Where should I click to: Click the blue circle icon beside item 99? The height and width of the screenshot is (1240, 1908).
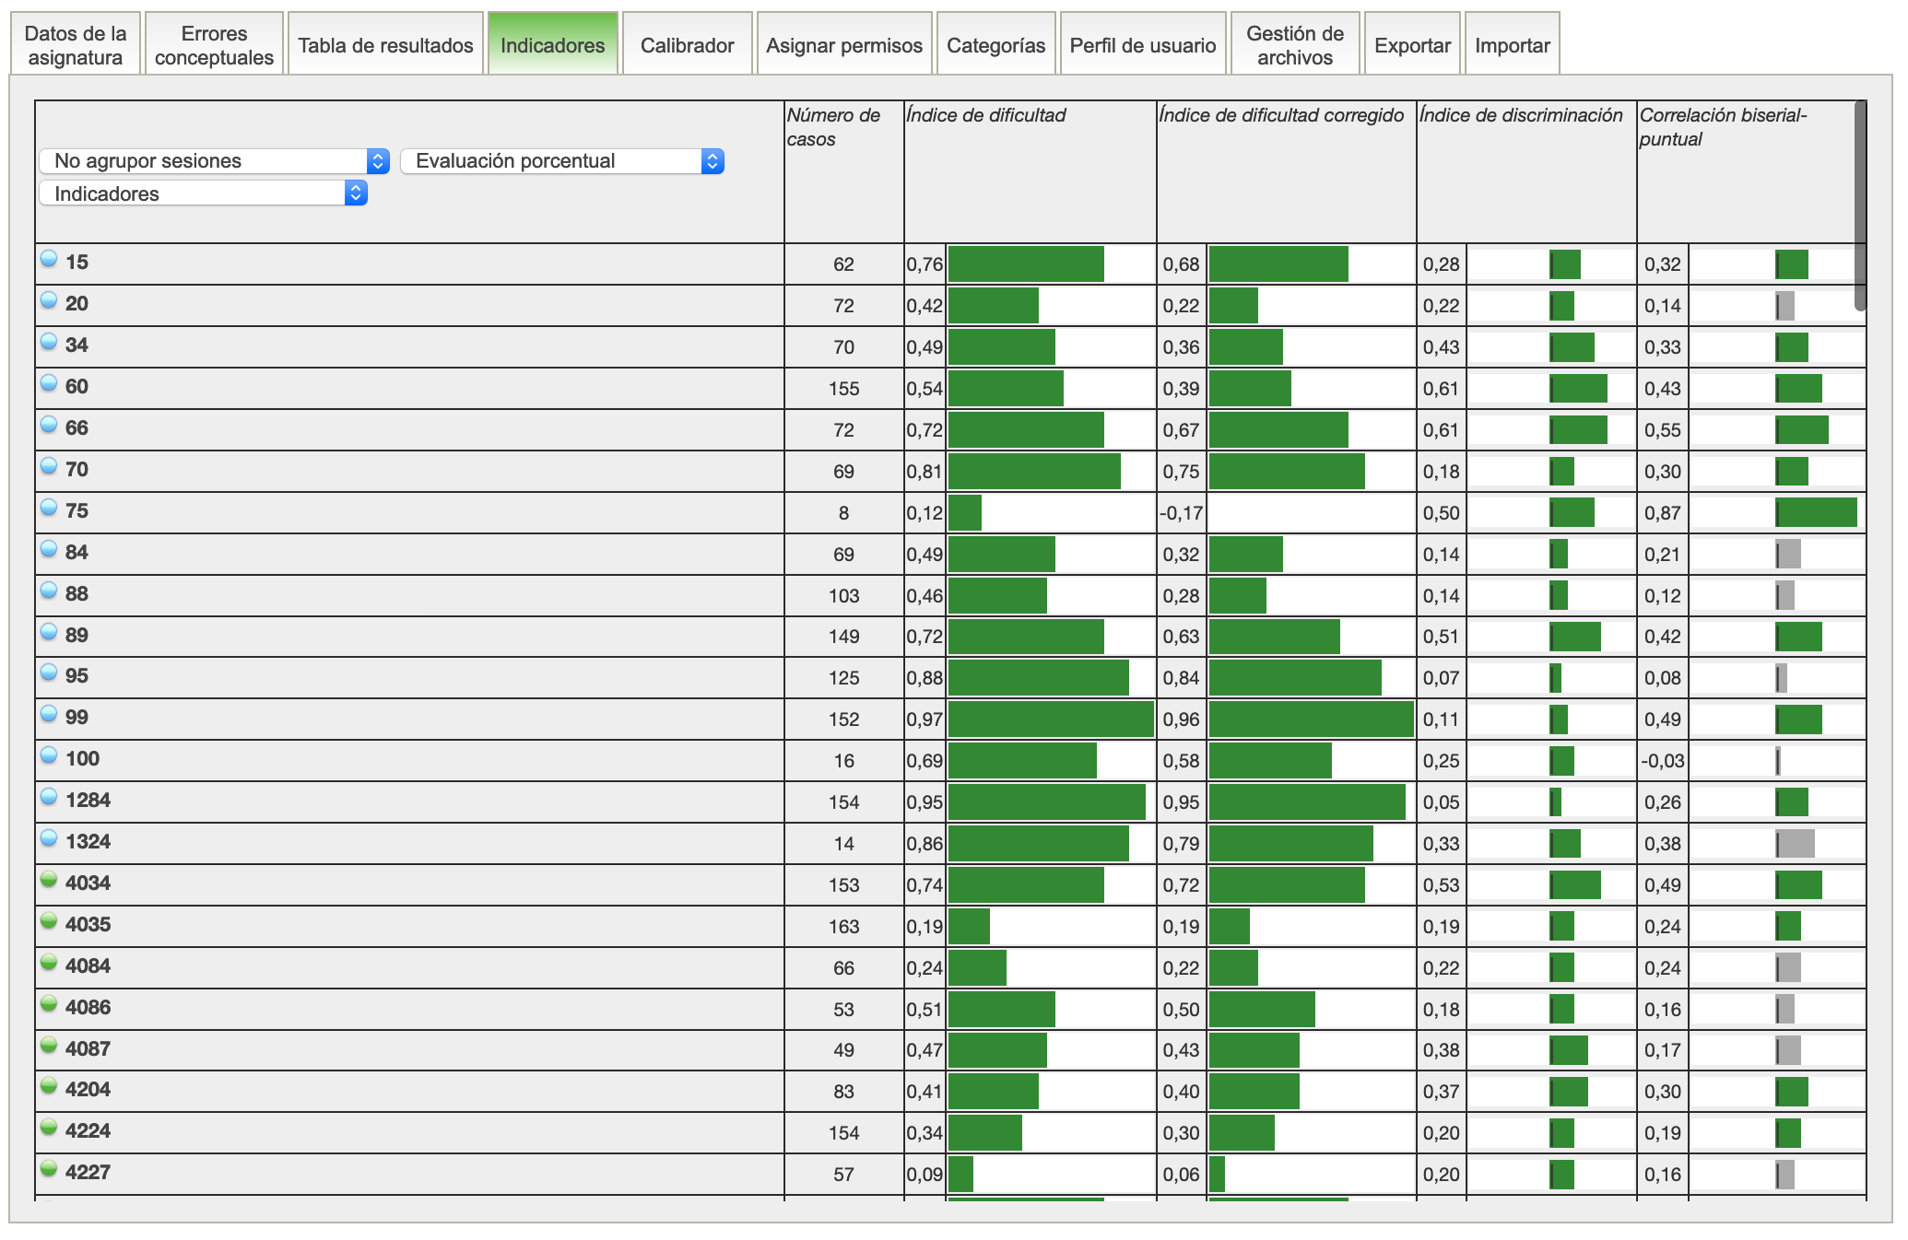[x=49, y=714]
